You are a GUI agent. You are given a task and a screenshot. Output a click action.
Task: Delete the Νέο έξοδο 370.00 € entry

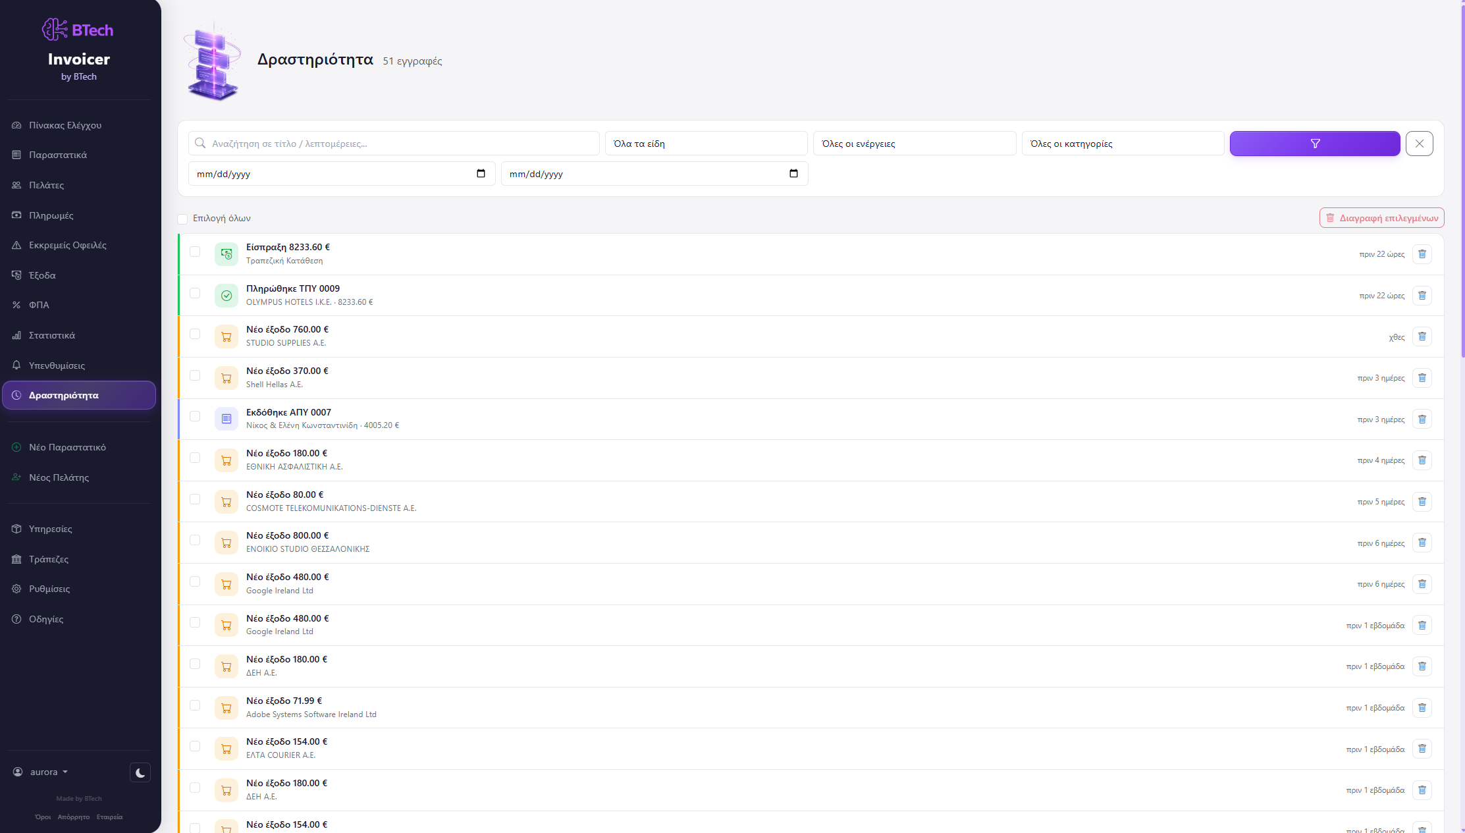point(1422,378)
